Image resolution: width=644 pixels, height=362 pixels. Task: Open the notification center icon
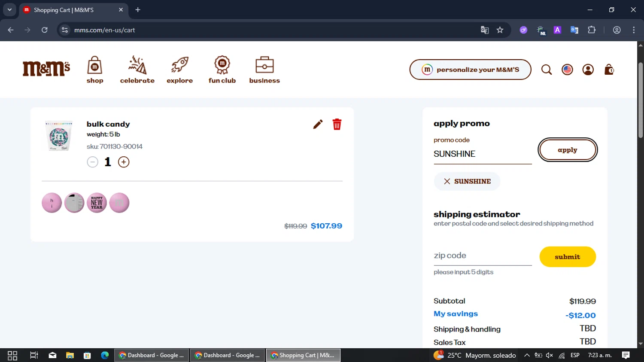tap(626, 355)
